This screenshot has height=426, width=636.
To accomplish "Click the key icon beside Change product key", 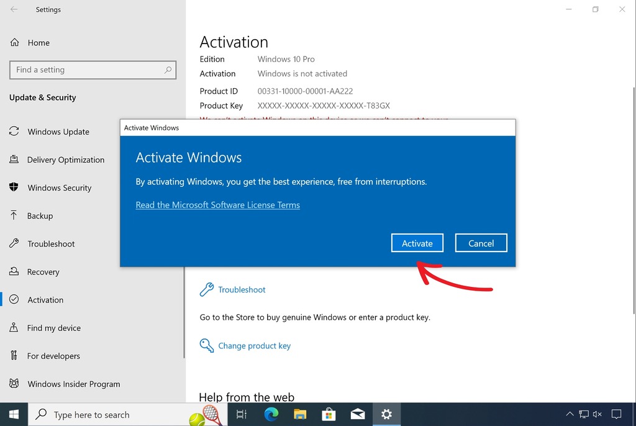I will click(206, 346).
